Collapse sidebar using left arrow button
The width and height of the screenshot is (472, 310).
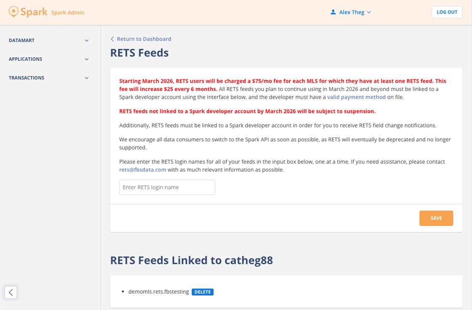(x=11, y=292)
